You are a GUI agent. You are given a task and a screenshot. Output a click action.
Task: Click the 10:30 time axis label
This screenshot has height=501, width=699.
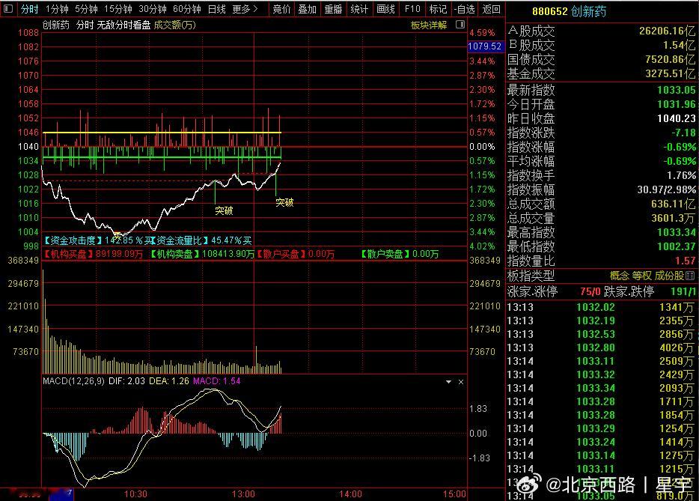[x=135, y=494]
